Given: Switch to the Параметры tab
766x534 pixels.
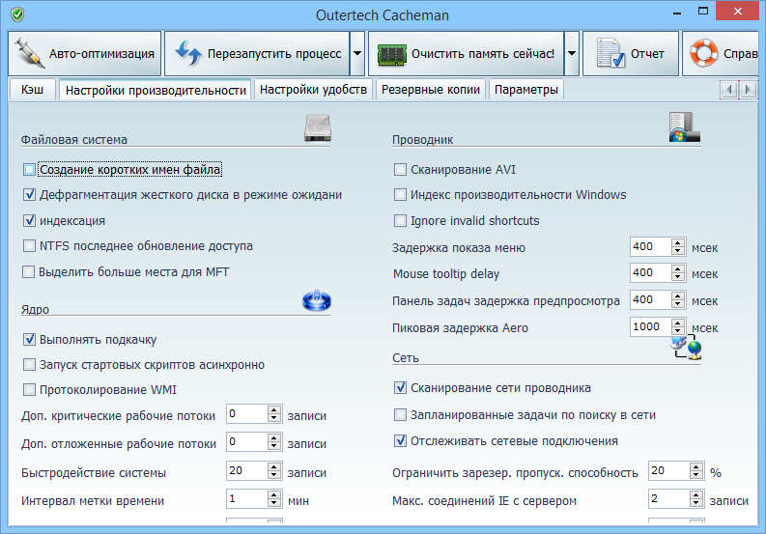Looking at the screenshot, I should [526, 90].
